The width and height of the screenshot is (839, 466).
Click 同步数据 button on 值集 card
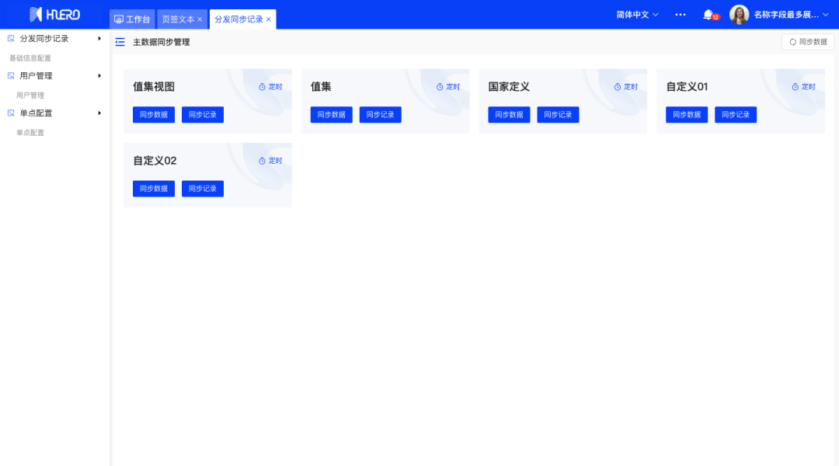[x=331, y=115]
